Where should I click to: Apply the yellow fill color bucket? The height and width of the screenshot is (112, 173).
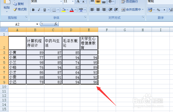(64, 10)
